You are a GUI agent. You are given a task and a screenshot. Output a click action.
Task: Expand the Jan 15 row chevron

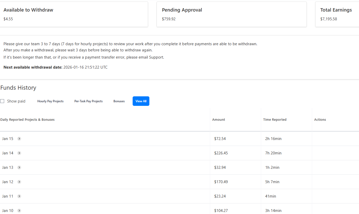coord(19,139)
